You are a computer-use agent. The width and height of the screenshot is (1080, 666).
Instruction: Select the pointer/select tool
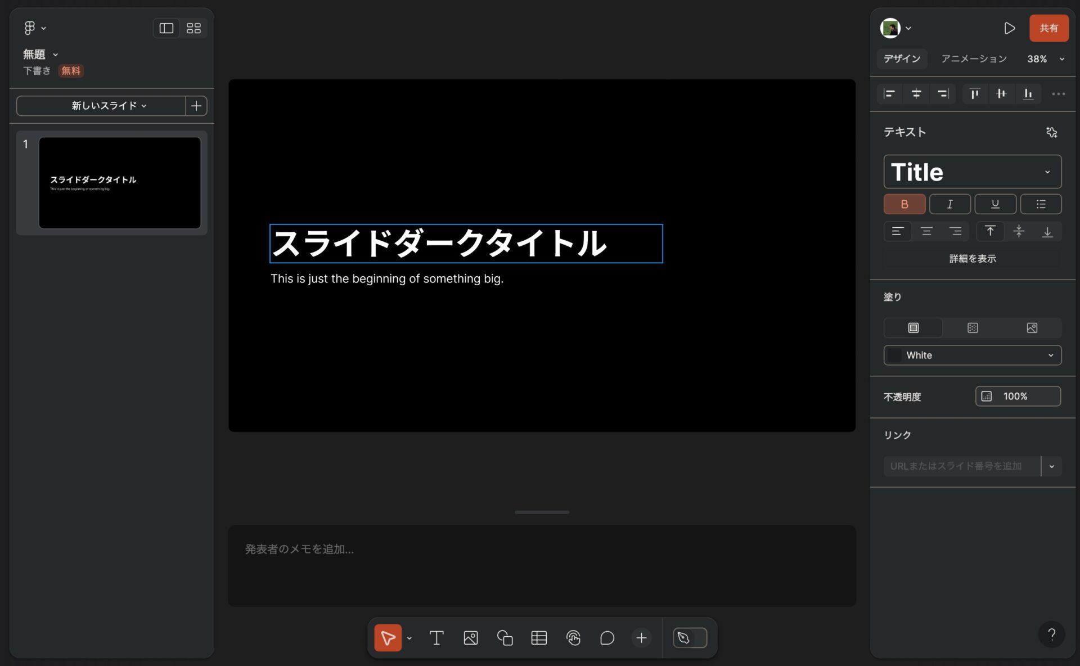coord(389,637)
